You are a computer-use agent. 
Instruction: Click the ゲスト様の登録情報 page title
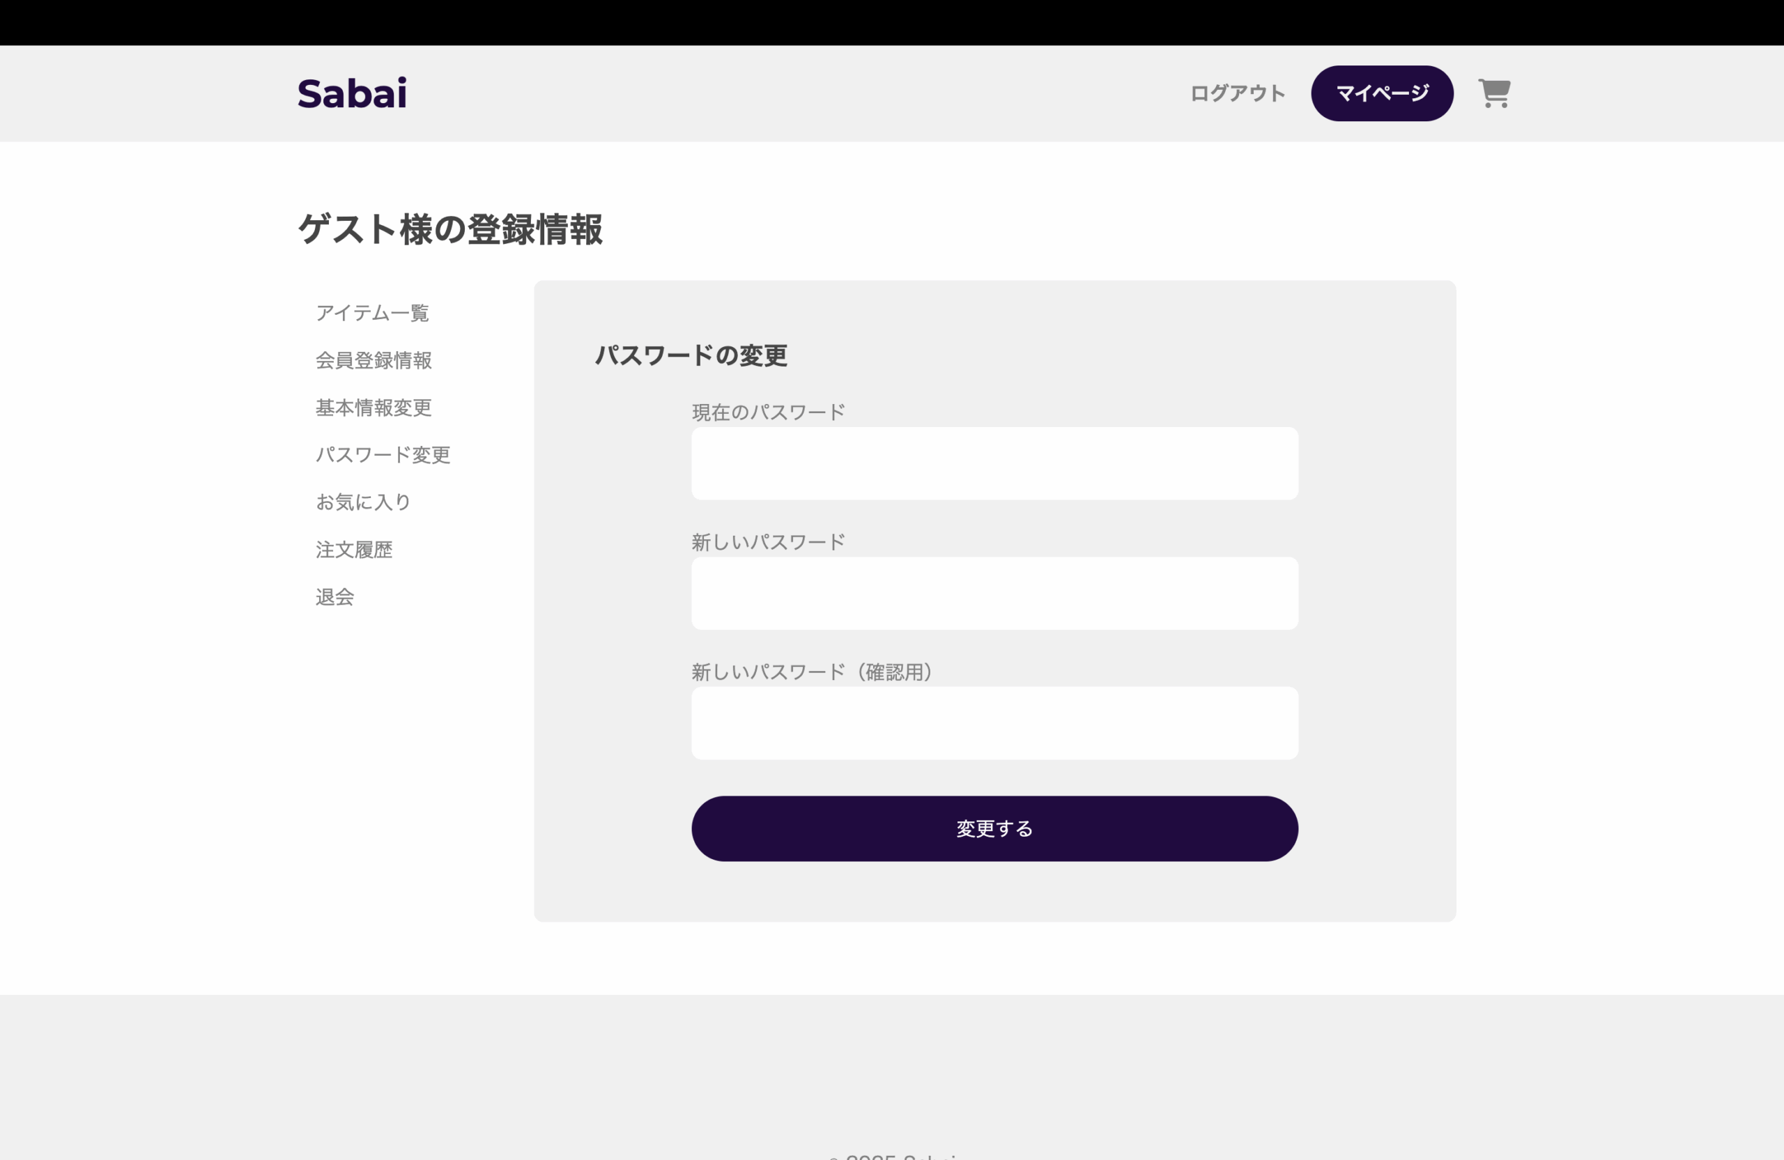coord(449,229)
